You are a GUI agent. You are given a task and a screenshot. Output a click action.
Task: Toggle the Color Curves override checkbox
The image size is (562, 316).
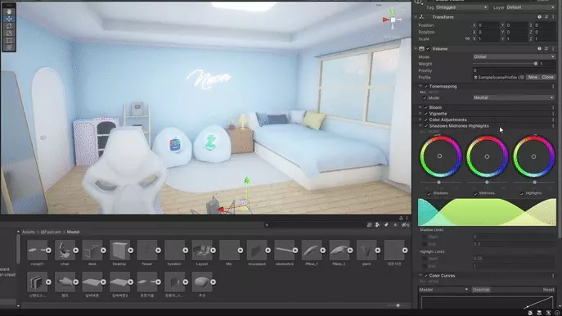tap(426, 275)
